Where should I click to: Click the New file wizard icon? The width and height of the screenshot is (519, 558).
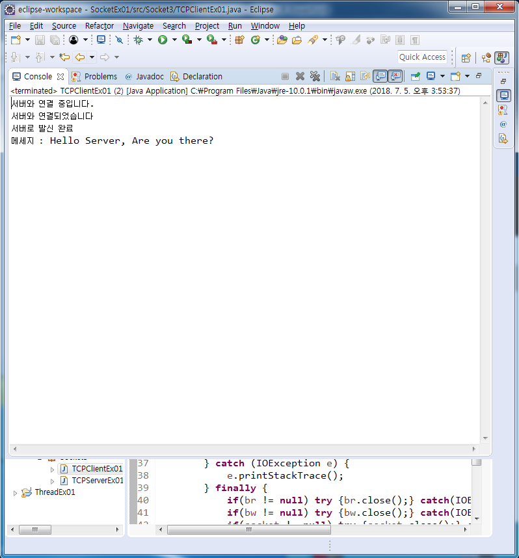16,40
